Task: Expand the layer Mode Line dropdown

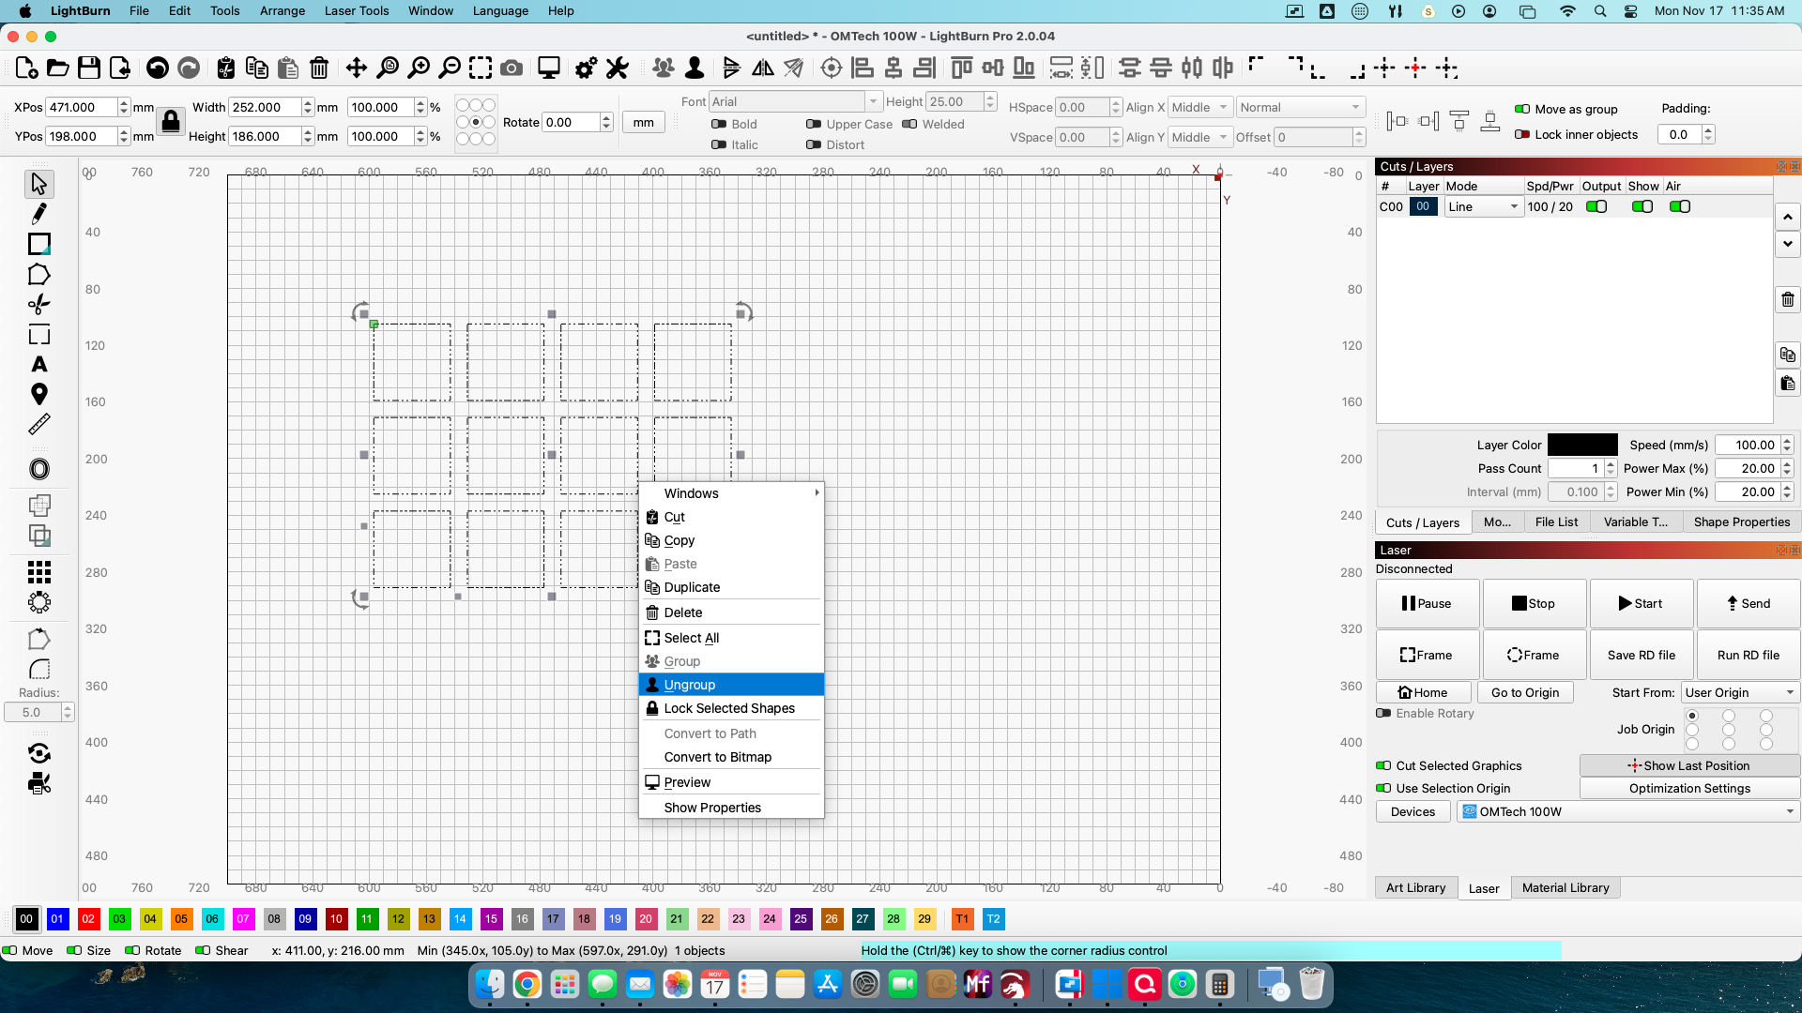Action: pyautogui.click(x=1483, y=206)
